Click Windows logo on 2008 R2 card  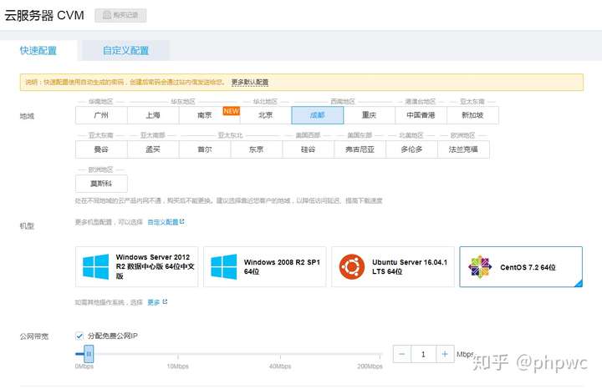224,267
